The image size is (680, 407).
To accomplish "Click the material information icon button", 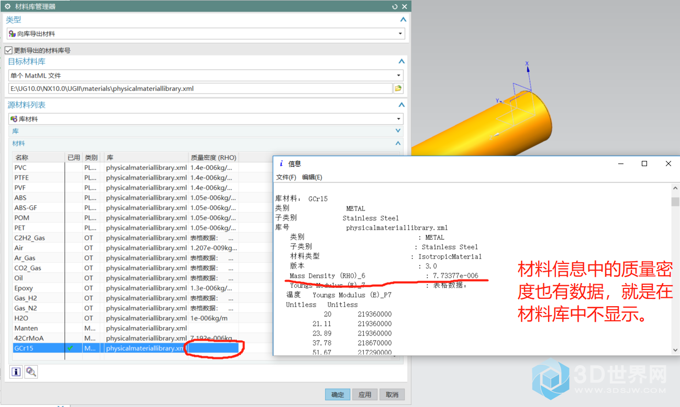I will coord(16,372).
